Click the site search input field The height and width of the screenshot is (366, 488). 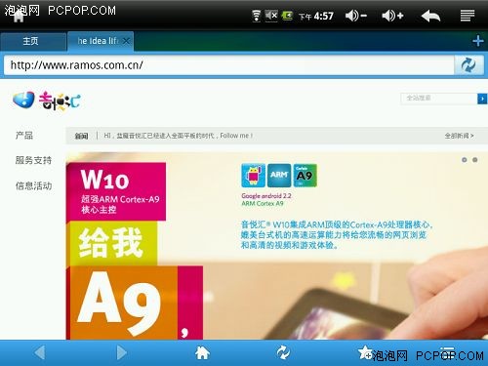pos(439,99)
